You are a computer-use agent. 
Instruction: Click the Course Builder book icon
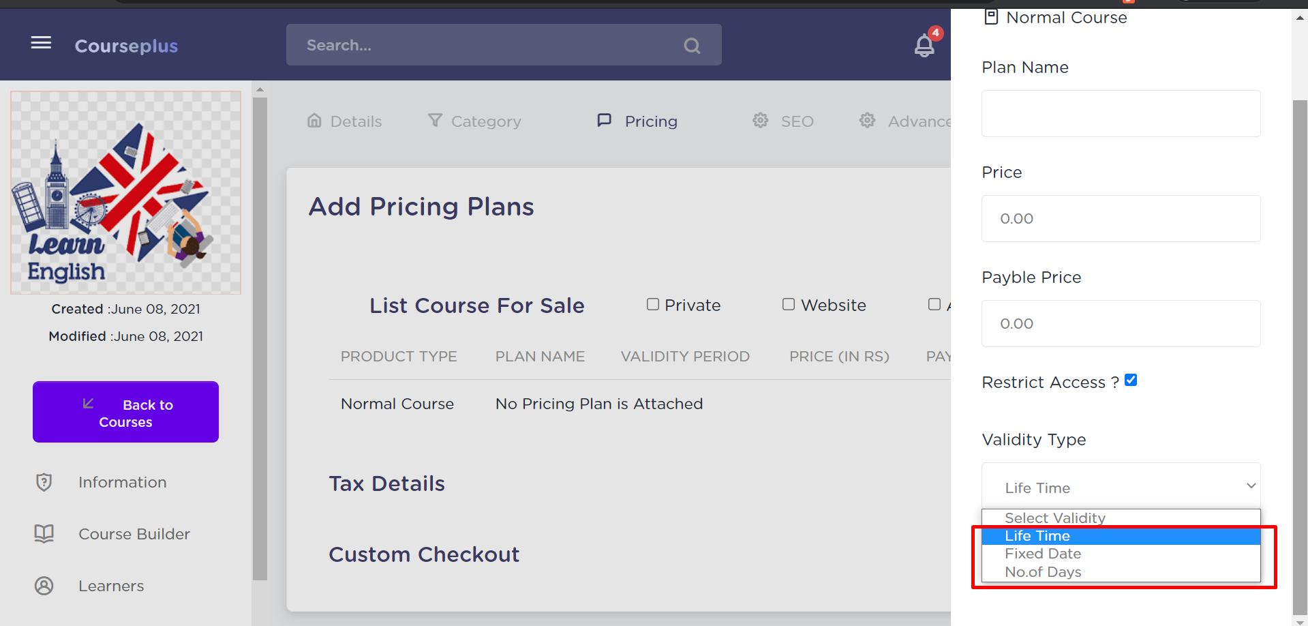coord(44,533)
